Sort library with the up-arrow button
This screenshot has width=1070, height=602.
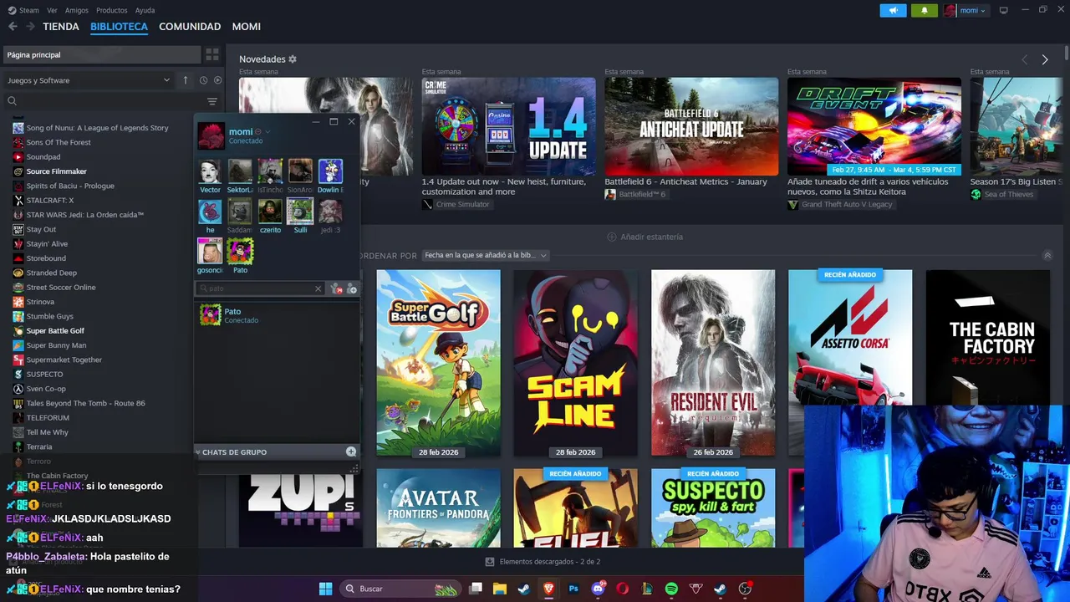tap(186, 80)
